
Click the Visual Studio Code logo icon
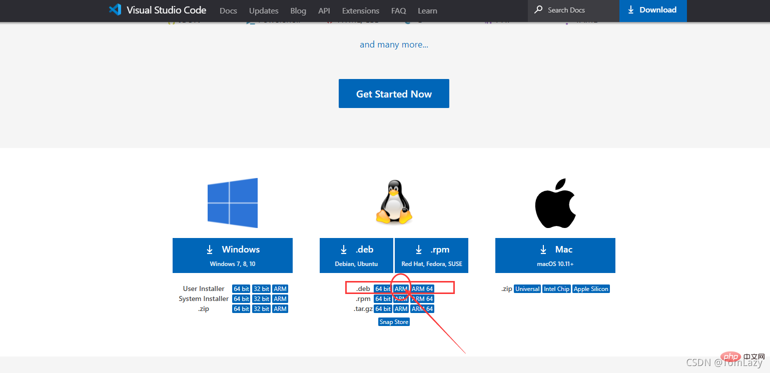pos(115,10)
